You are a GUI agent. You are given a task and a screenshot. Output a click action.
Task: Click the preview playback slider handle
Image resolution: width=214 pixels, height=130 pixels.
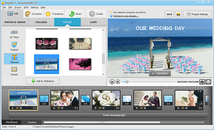tap(127, 82)
